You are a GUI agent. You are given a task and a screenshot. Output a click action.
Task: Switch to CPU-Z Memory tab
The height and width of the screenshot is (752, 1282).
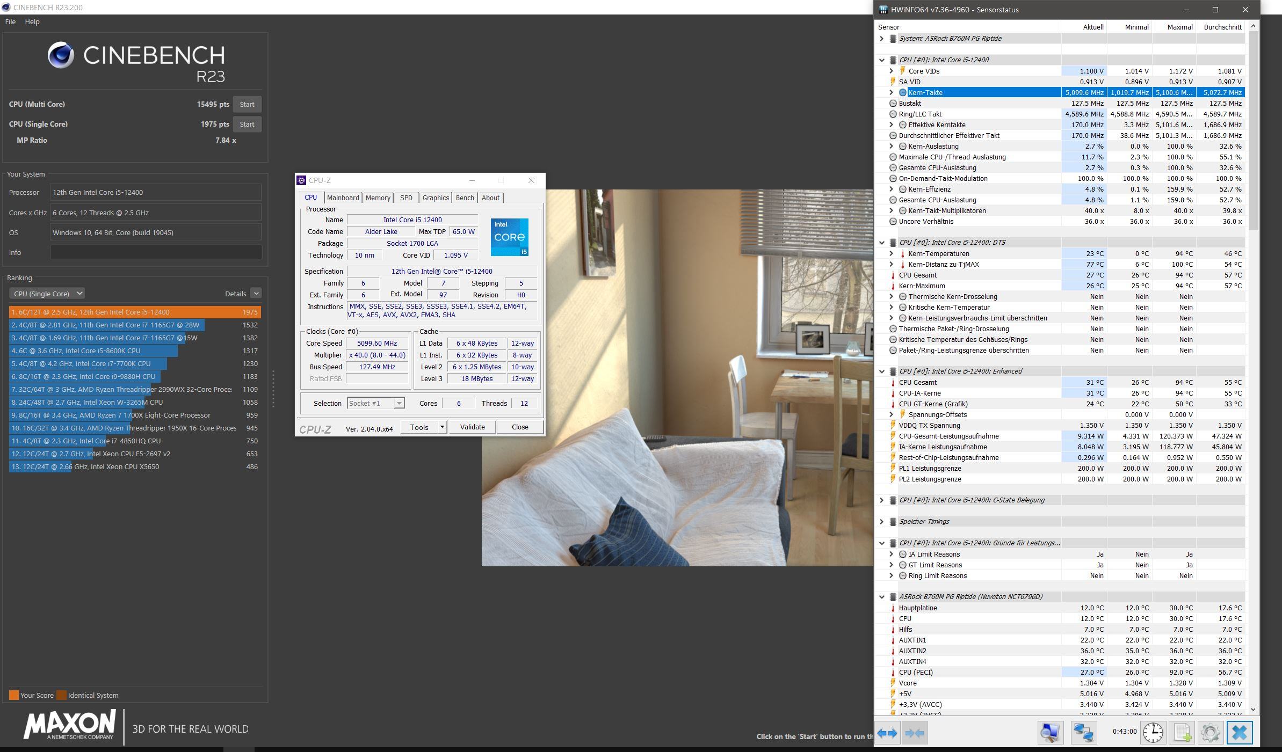click(378, 198)
